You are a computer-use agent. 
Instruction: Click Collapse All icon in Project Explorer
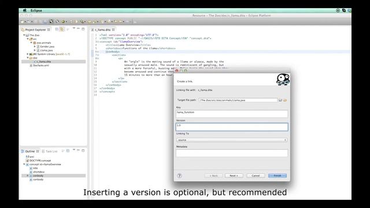click(x=57, y=29)
